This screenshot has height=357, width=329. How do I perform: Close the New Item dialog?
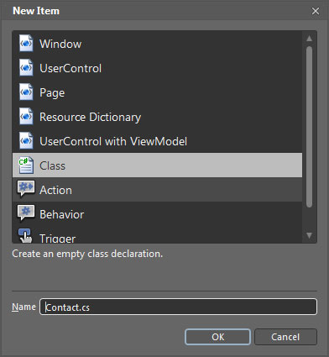(316, 11)
